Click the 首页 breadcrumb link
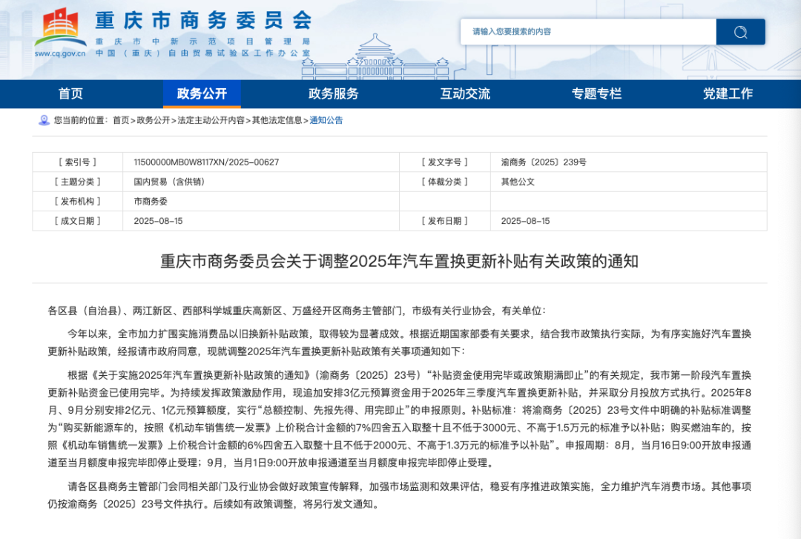The width and height of the screenshot is (801, 539). point(121,121)
